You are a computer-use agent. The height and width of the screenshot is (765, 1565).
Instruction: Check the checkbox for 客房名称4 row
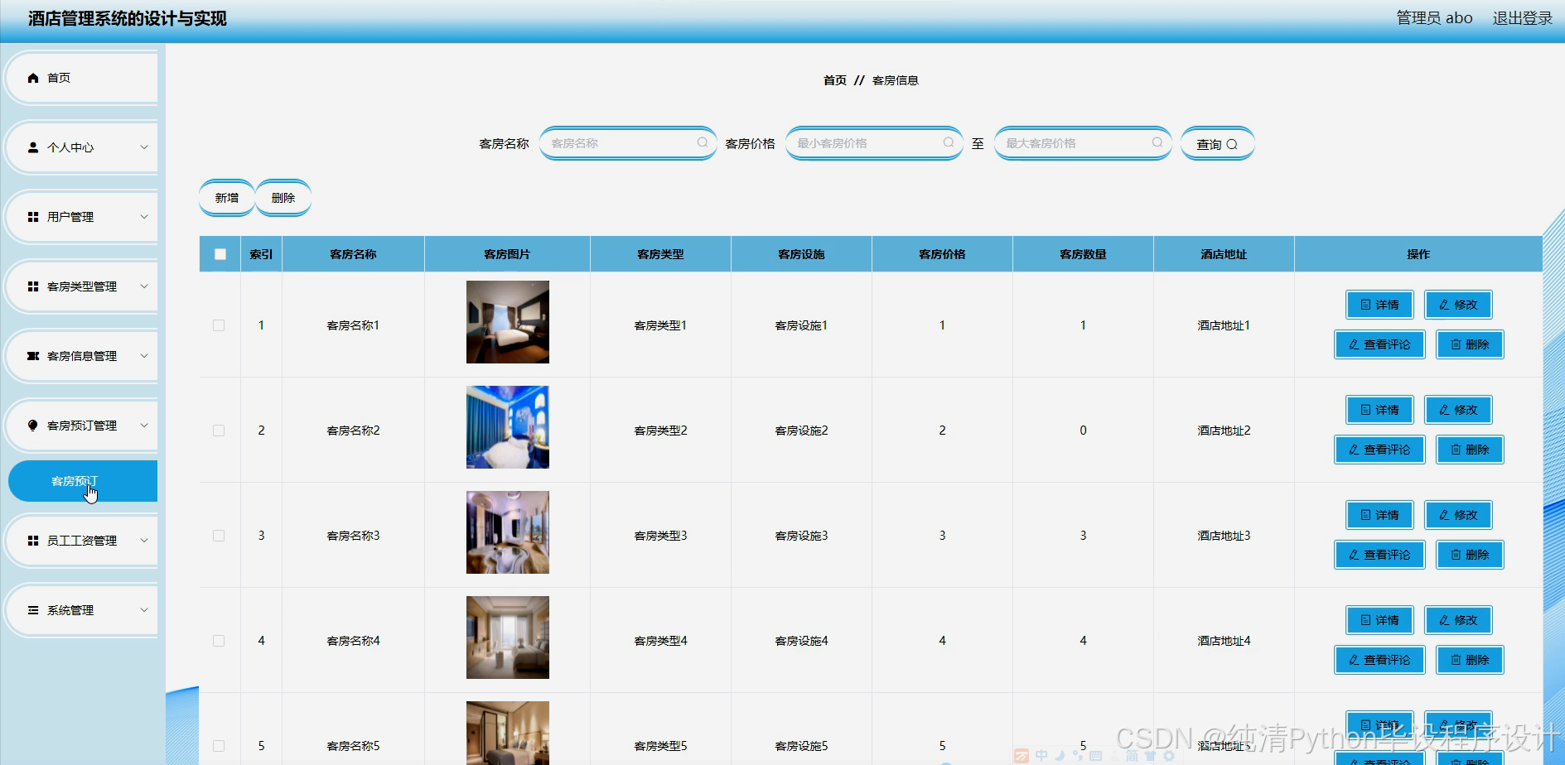pyautogui.click(x=219, y=640)
